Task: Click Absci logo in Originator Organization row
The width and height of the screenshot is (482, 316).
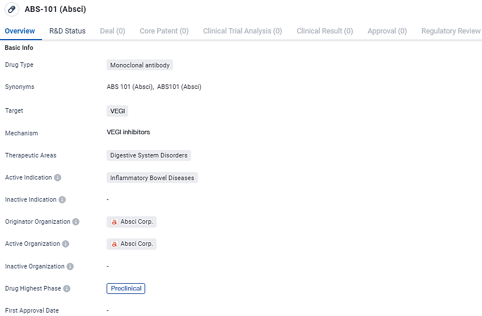Action: [x=114, y=222]
